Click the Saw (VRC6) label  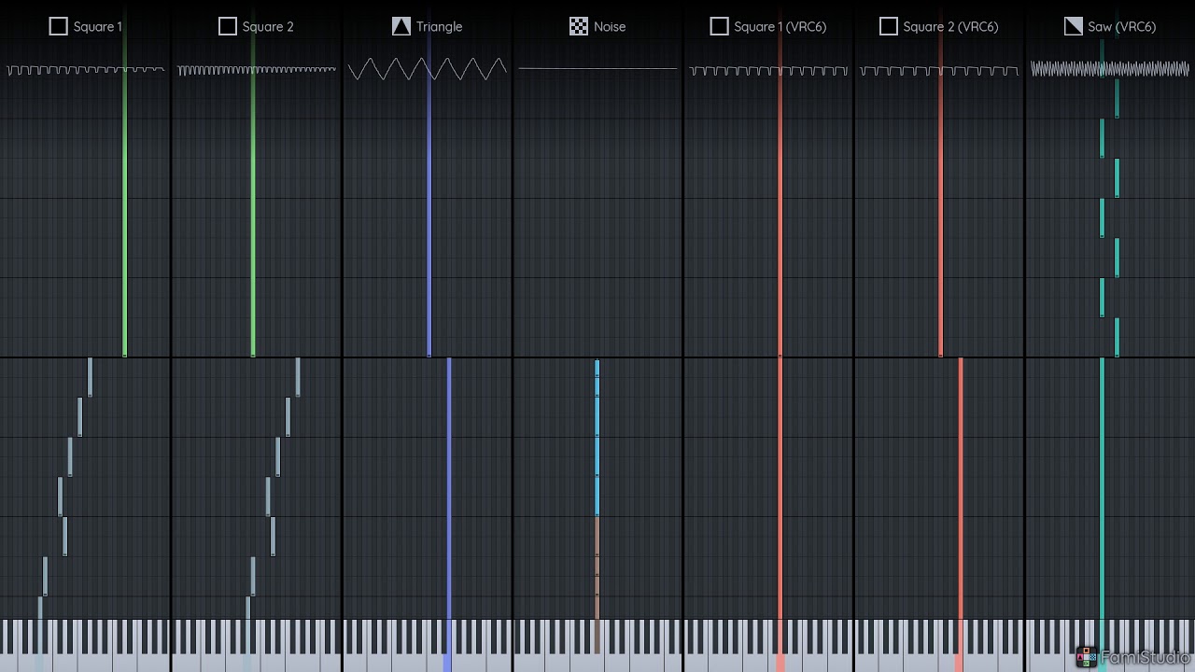coord(1122,26)
